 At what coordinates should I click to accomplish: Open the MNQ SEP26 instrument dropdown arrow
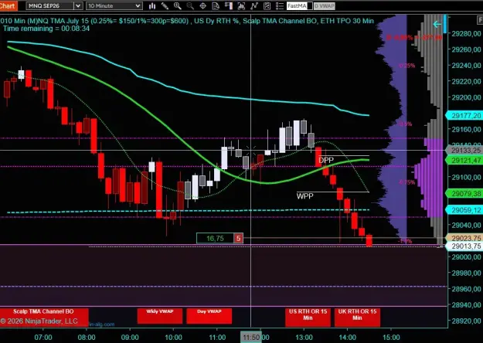78,5
